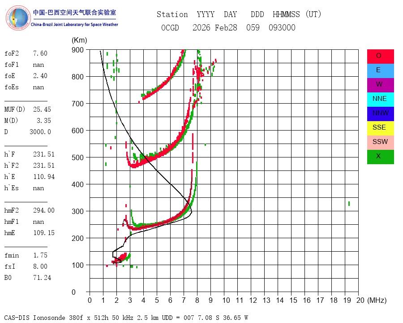Click the MUF(D) value 25.45
403x323 pixels.
click(42, 109)
